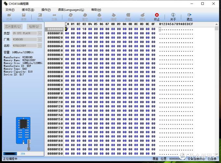Screen dimensions: 221x163
Task: Click the 校验 (Verify) toolbar icon
Action: pos(128,16)
